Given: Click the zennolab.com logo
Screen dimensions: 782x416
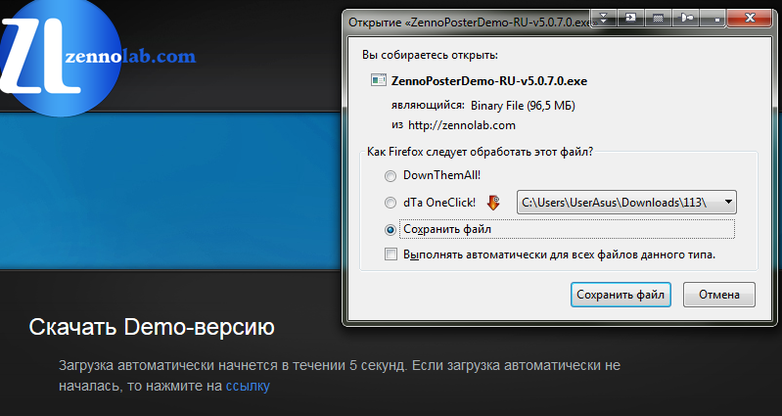Looking at the screenshot, I should pyautogui.click(x=98, y=57).
